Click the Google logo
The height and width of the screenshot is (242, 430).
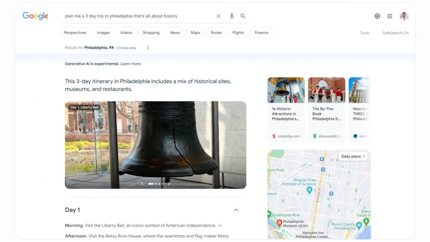coord(35,16)
